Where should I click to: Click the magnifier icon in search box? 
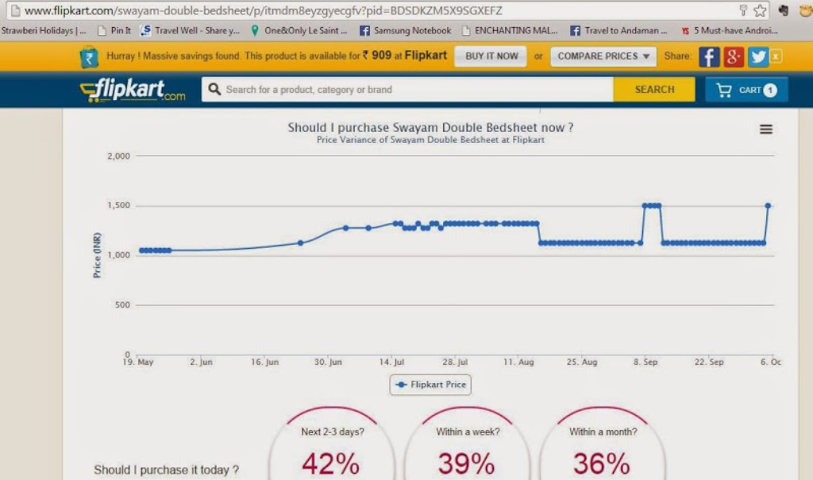pos(214,89)
